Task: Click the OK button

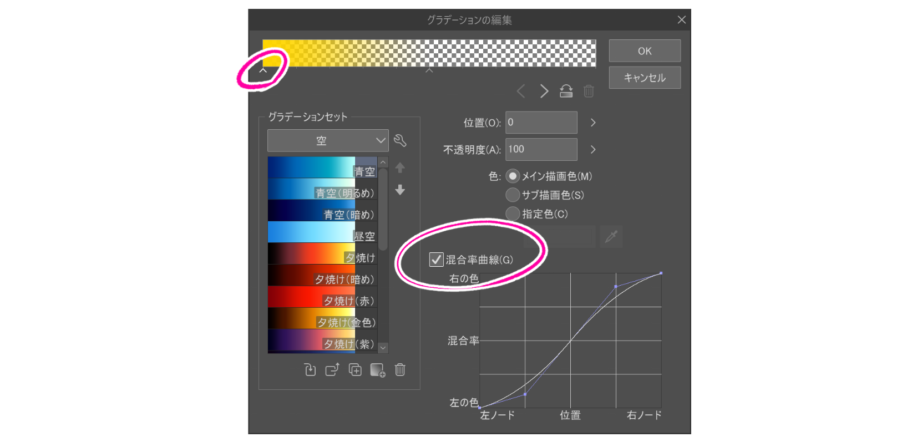Action: [645, 51]
